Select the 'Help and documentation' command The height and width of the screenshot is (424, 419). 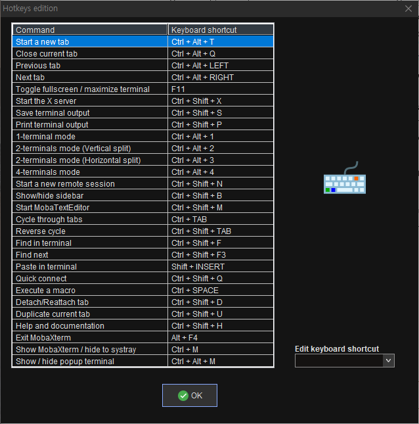point(90,326)
